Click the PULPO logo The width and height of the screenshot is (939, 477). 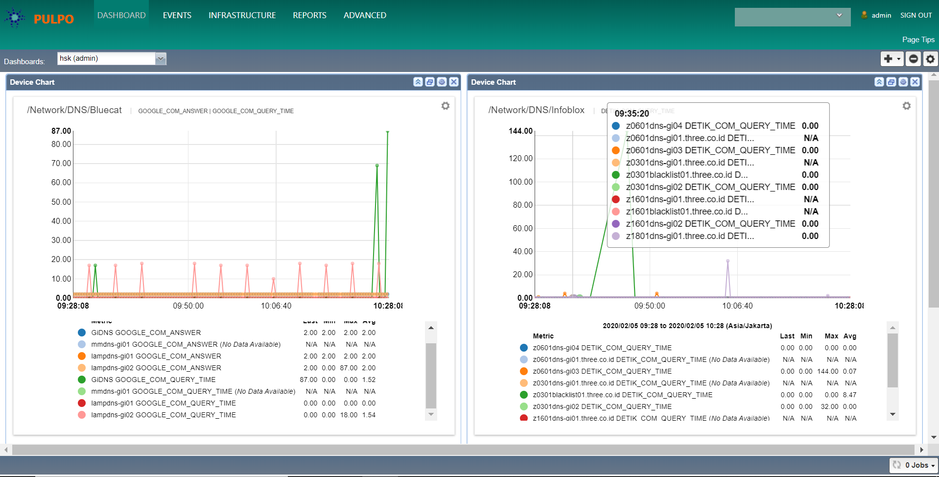point(39,19)
